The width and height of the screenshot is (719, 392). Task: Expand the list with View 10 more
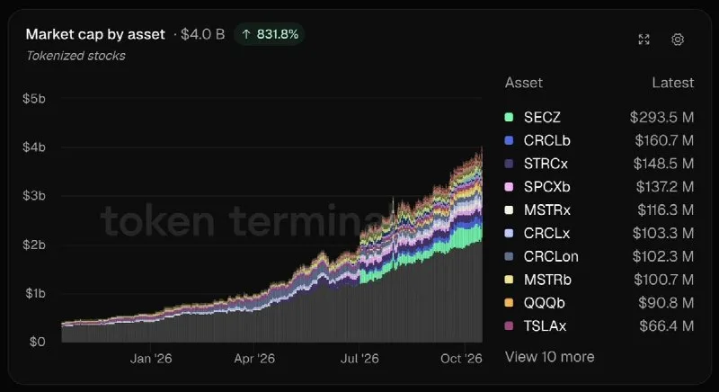click(x=549, y=357)
